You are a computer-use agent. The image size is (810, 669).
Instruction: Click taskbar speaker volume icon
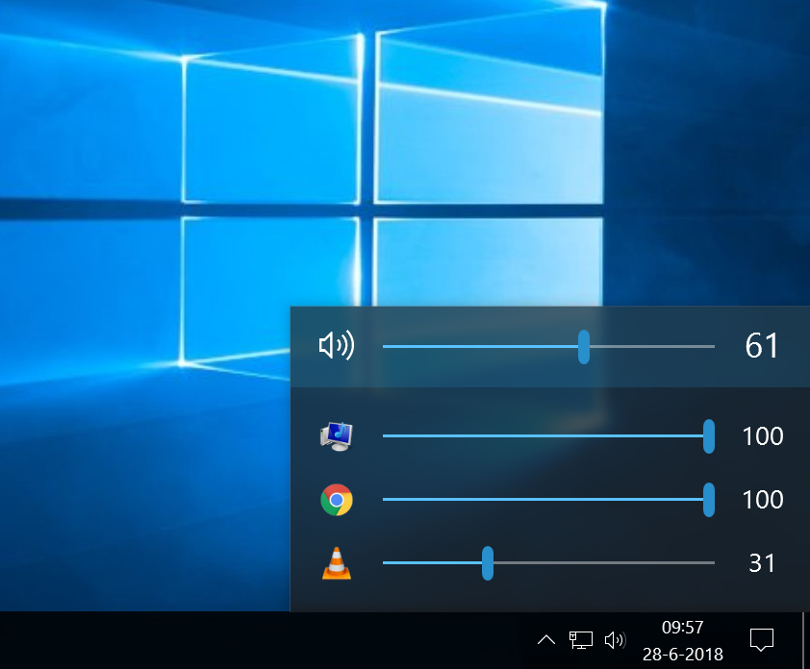coord(615,640)
